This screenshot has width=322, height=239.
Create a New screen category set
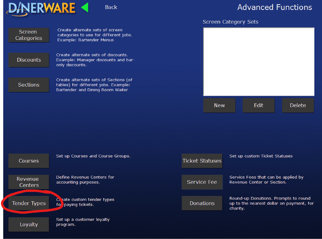tap(219, 105)
